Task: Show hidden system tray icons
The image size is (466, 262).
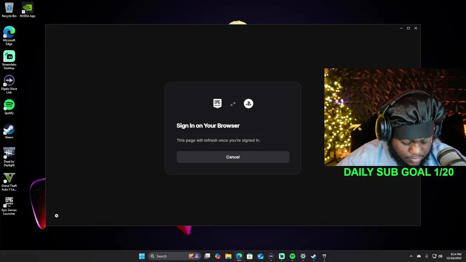Action: click(411, 256)
